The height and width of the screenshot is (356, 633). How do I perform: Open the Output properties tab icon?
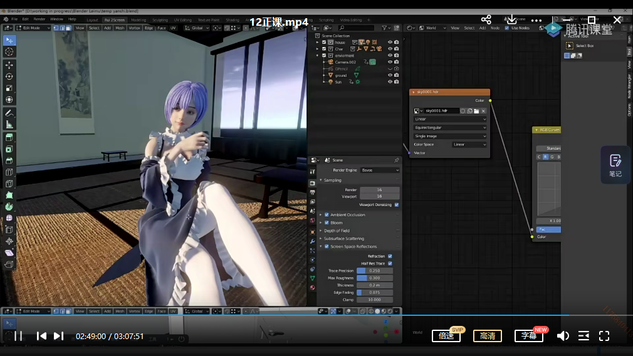313,192
